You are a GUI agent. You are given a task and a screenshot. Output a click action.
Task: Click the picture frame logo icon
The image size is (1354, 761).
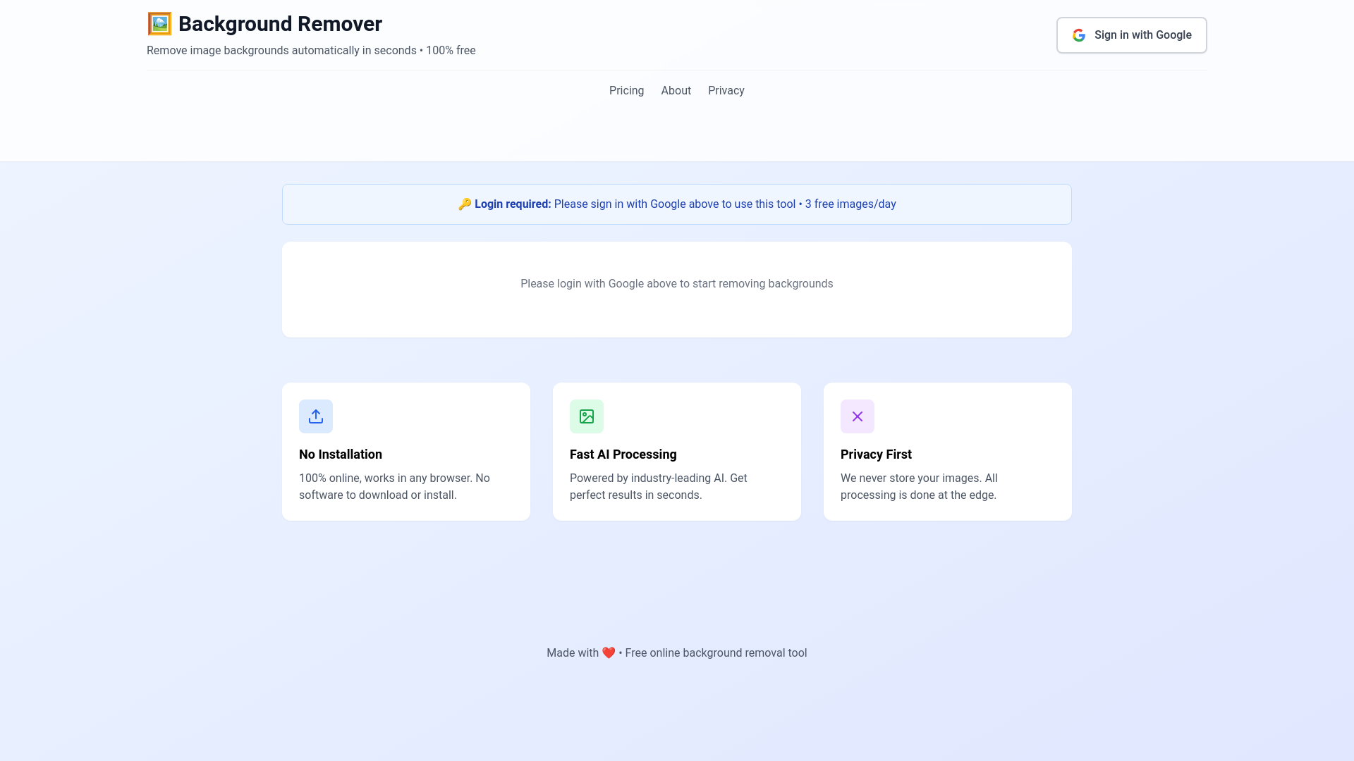tap(159, 24)
